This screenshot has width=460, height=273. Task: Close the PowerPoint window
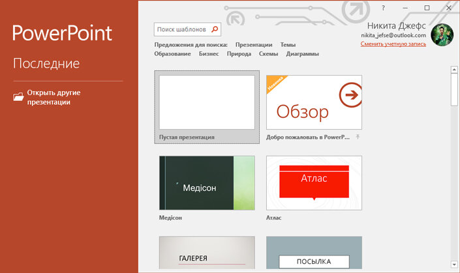(448, 8)
